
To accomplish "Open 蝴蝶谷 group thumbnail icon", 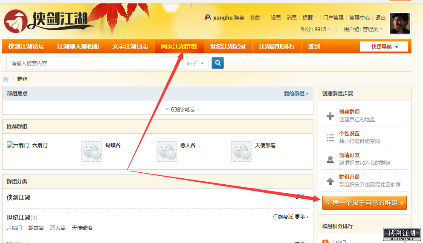I will click(x=92, y=151).
